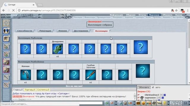This screenshot has height=106, width=190.
Task: Close the Carnage browser tab
Action: (x=34, y=5)
